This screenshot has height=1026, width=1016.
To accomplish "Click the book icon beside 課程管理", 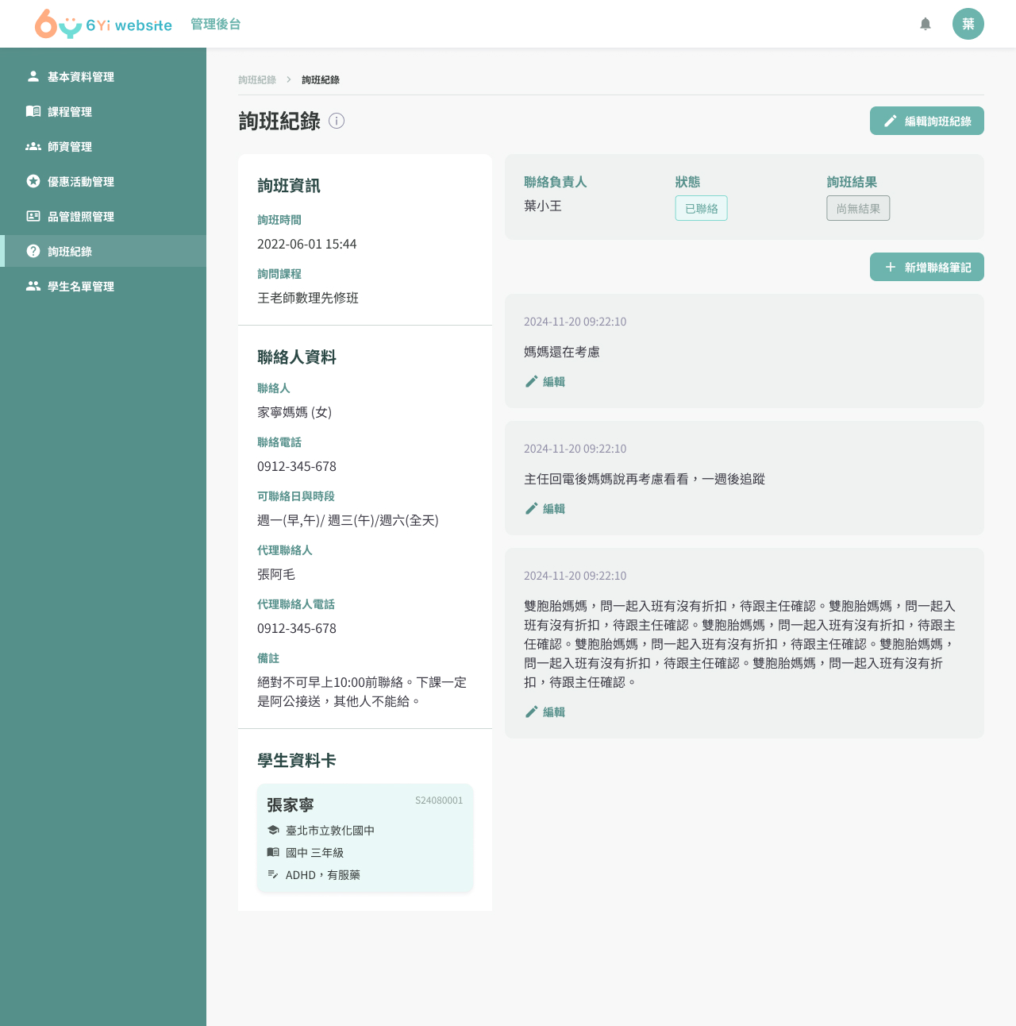I will click(33, 111).
